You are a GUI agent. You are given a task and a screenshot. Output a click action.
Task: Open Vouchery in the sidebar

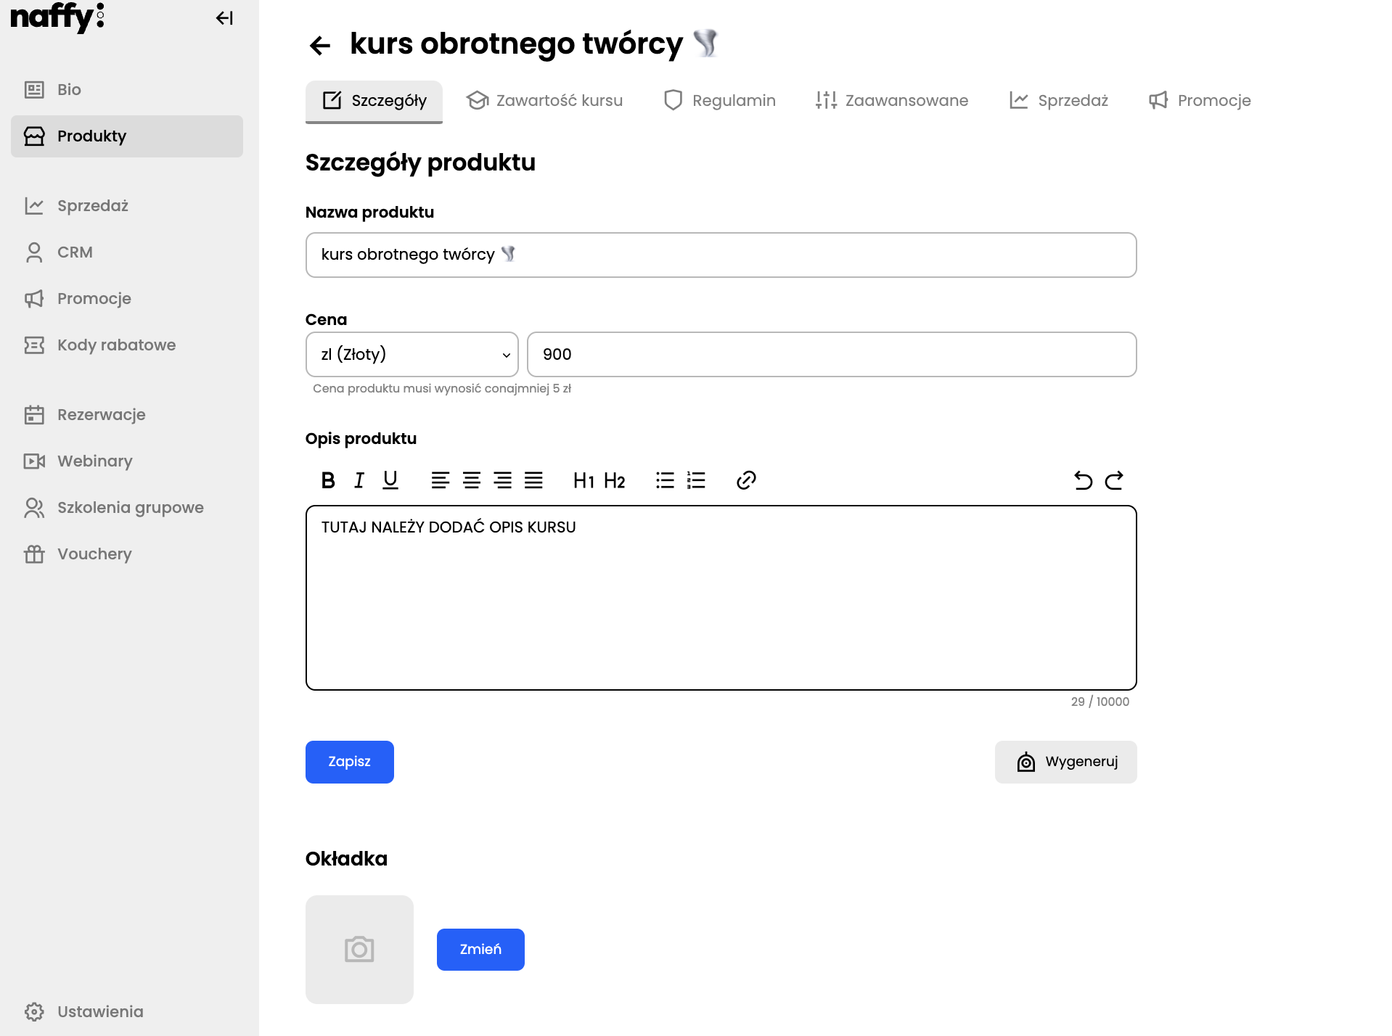point(127,554)
